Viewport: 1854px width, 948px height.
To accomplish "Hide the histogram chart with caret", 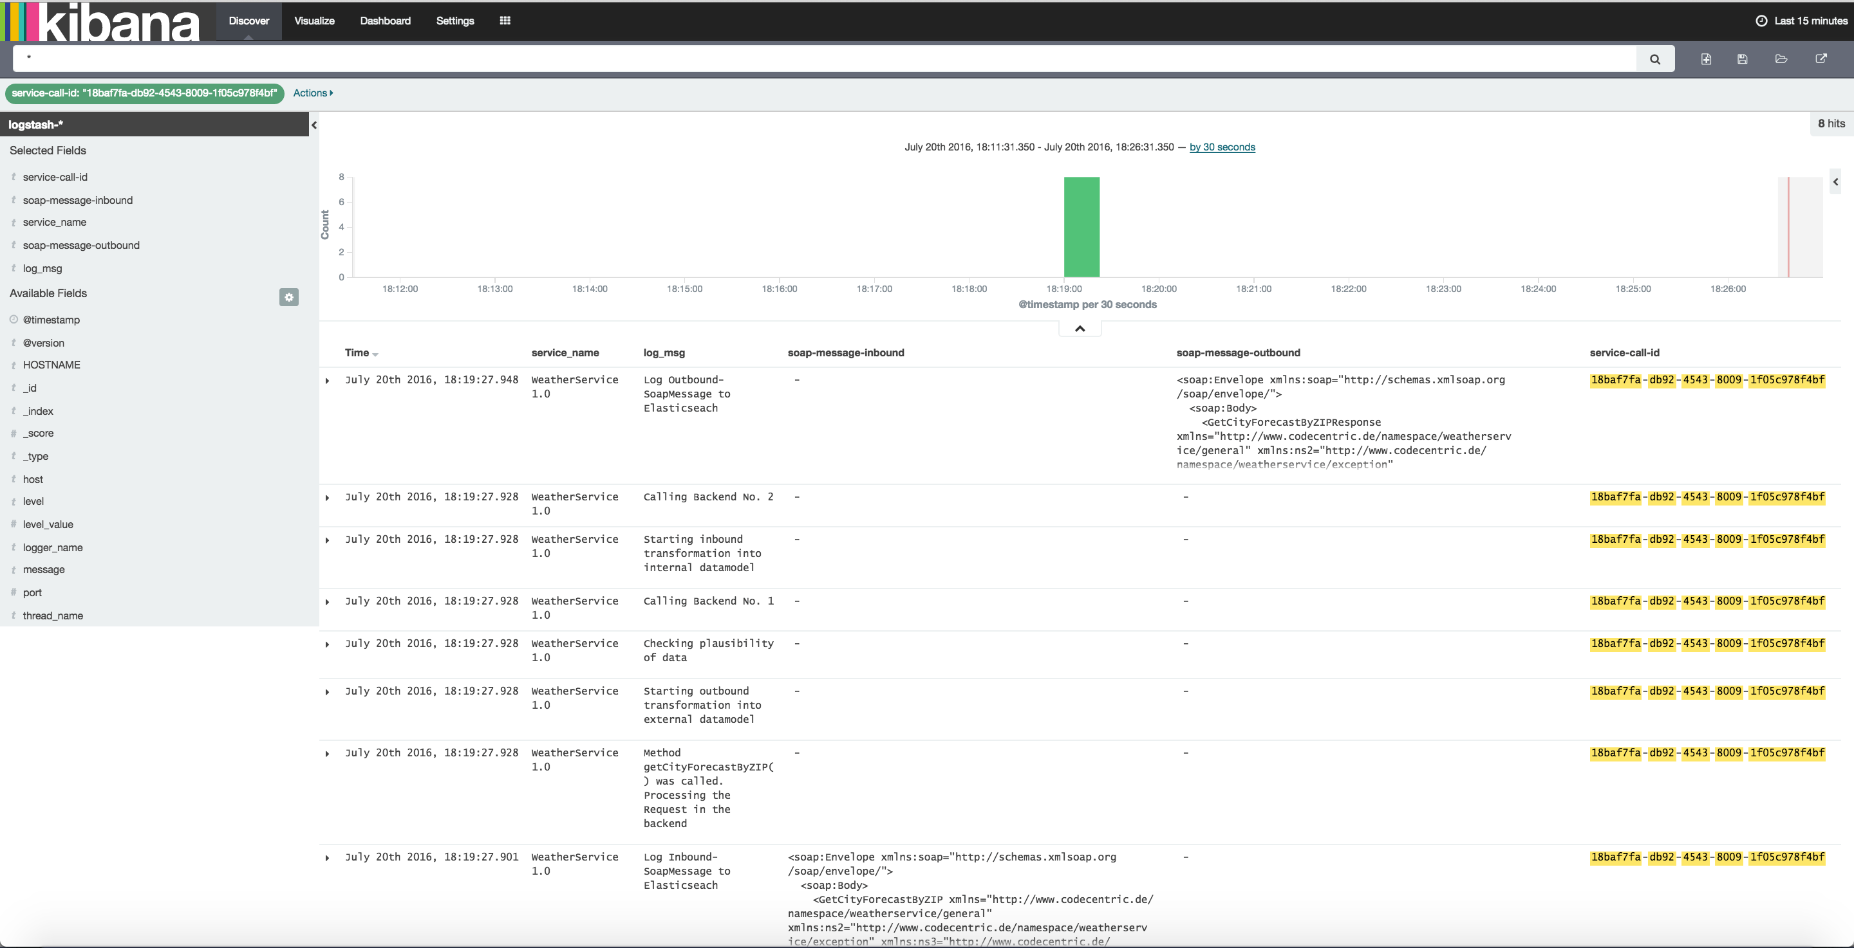I will tap(1080, 329).
